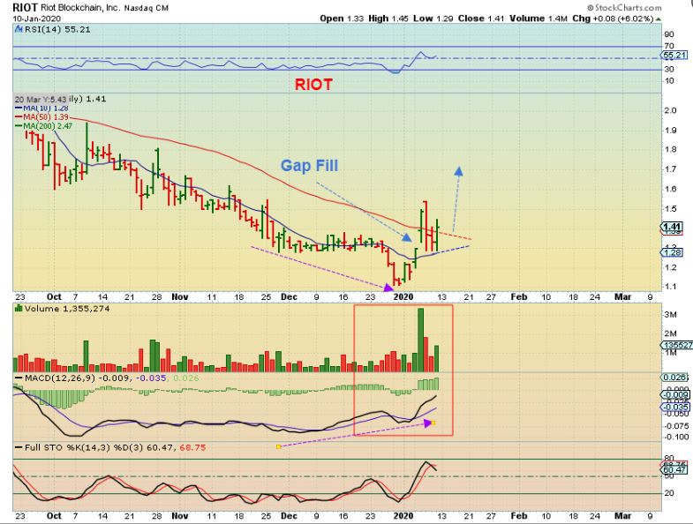Select the RIOT ticker symbol in header

[26, 8]
